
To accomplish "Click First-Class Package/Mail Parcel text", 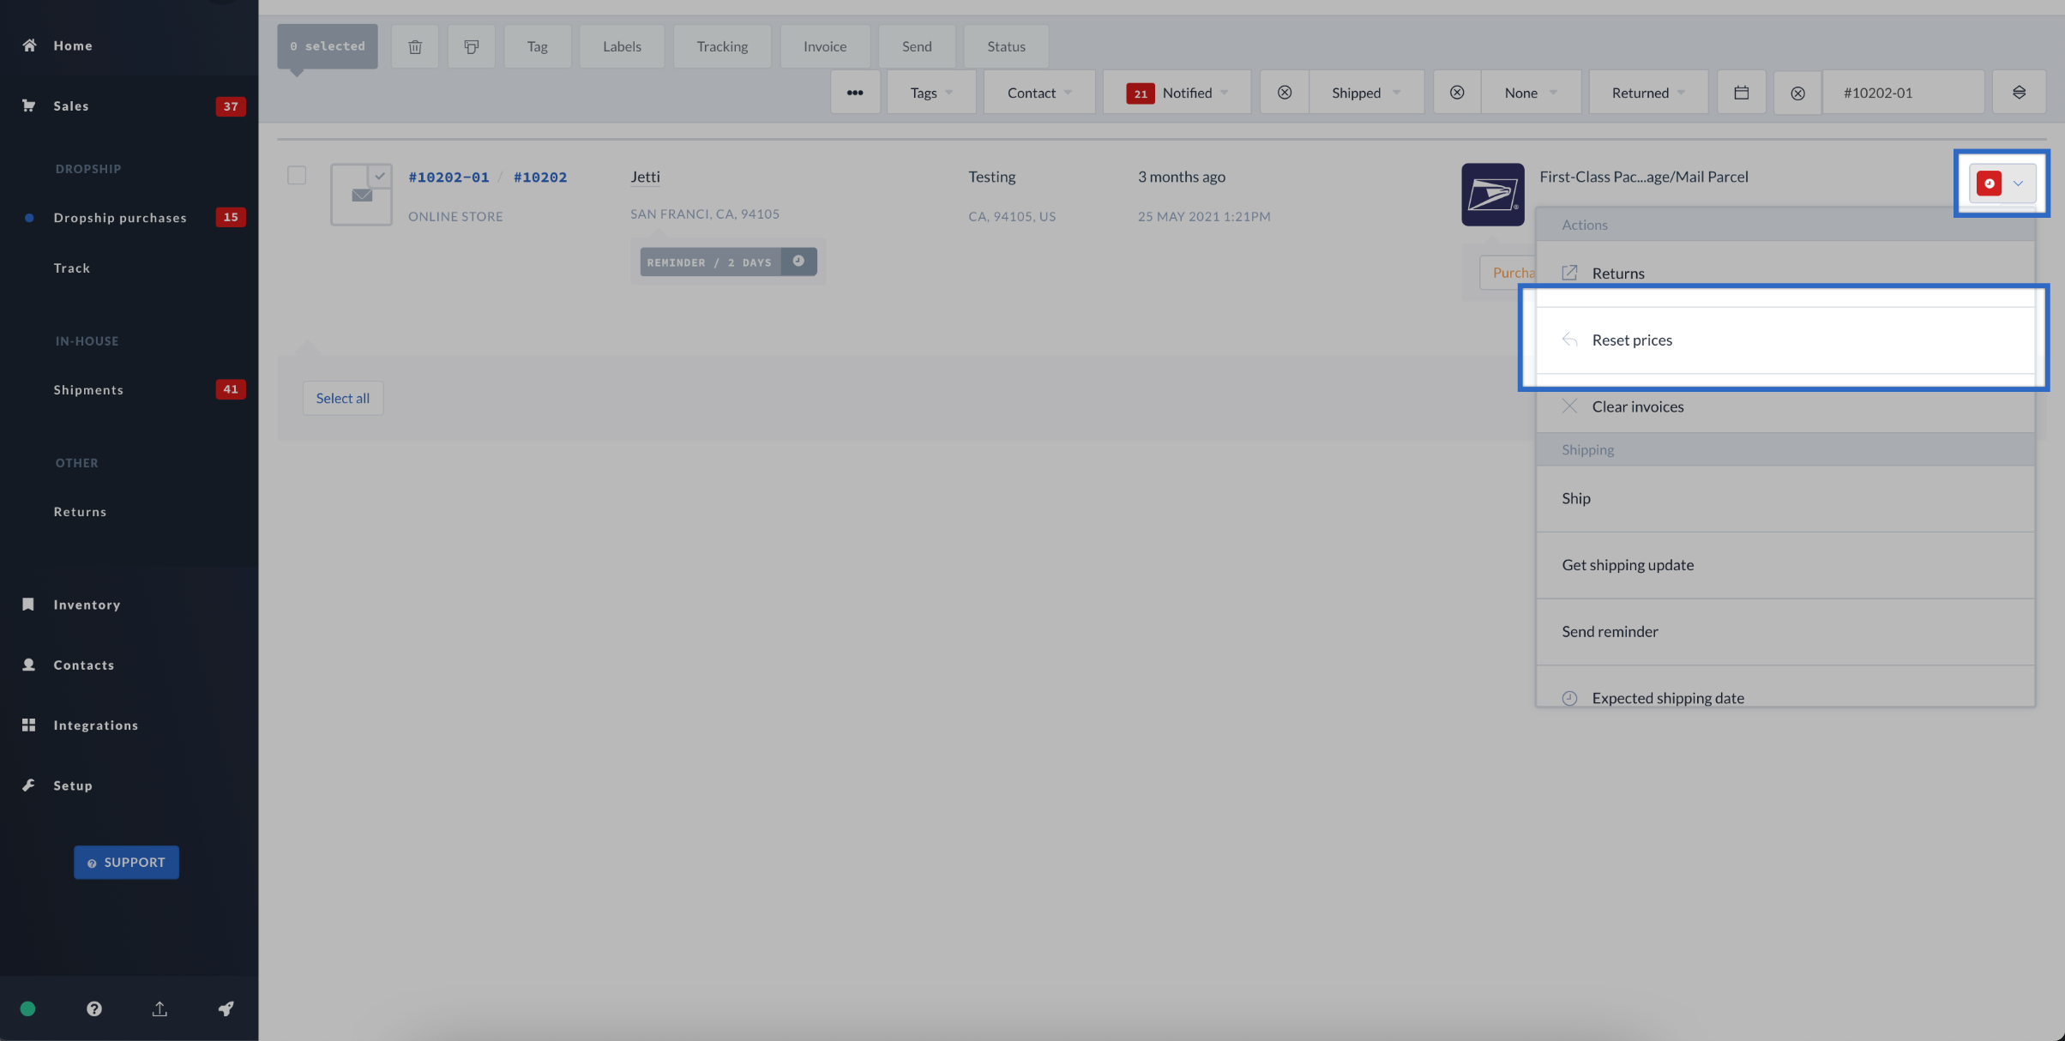I will pos(1643,177).
